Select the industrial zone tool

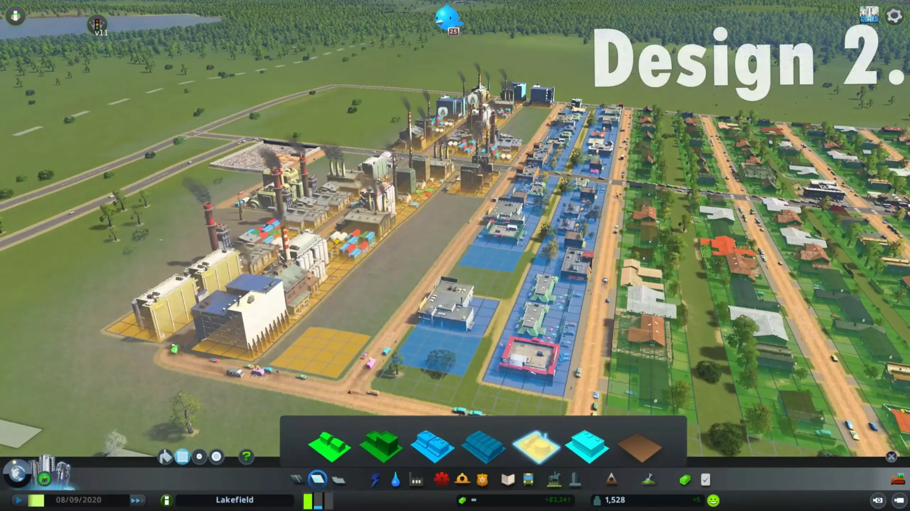[535, 446]
